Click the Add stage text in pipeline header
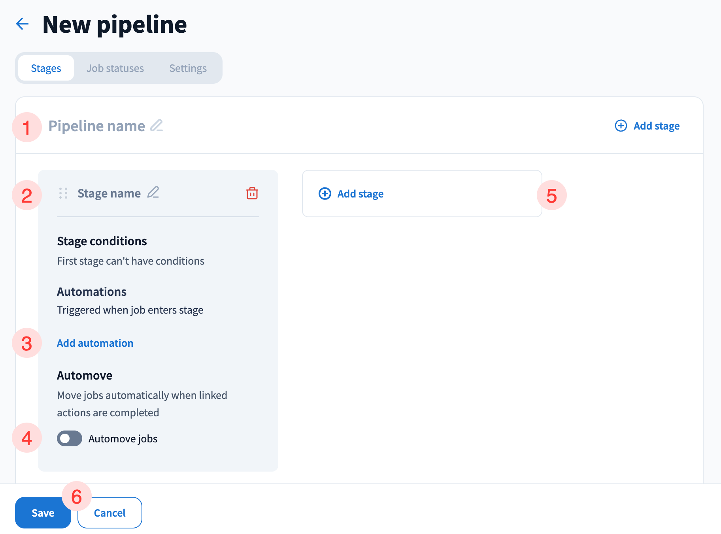721x534 pixels. (656, 126)
